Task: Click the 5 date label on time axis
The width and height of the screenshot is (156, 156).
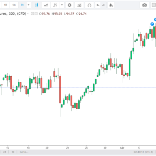Action: [x=139, y=148]
